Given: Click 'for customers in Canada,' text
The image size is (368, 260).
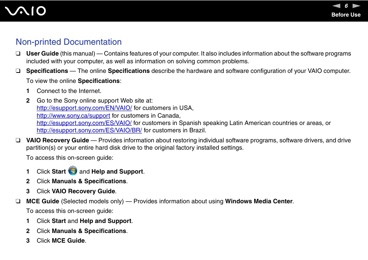Looking at the screenshot, I should tap(146, 116).
